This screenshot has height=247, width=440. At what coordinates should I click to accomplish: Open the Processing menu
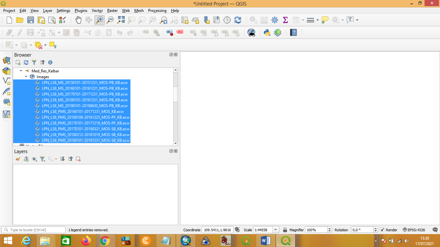(157, 11)
